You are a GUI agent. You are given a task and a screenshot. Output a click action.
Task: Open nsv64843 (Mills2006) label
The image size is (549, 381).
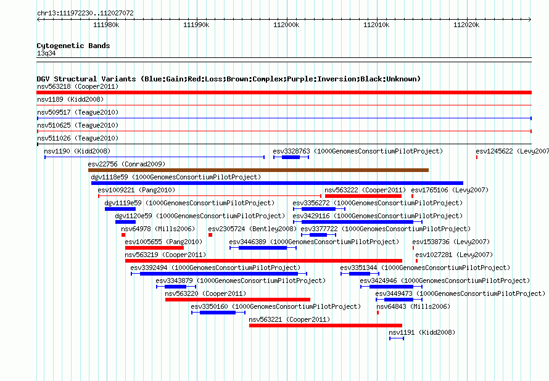[x=413, y=306]
